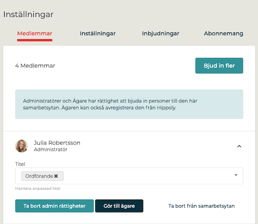
Task: Click the Administratör role label
Action: [x=51, y=150]
